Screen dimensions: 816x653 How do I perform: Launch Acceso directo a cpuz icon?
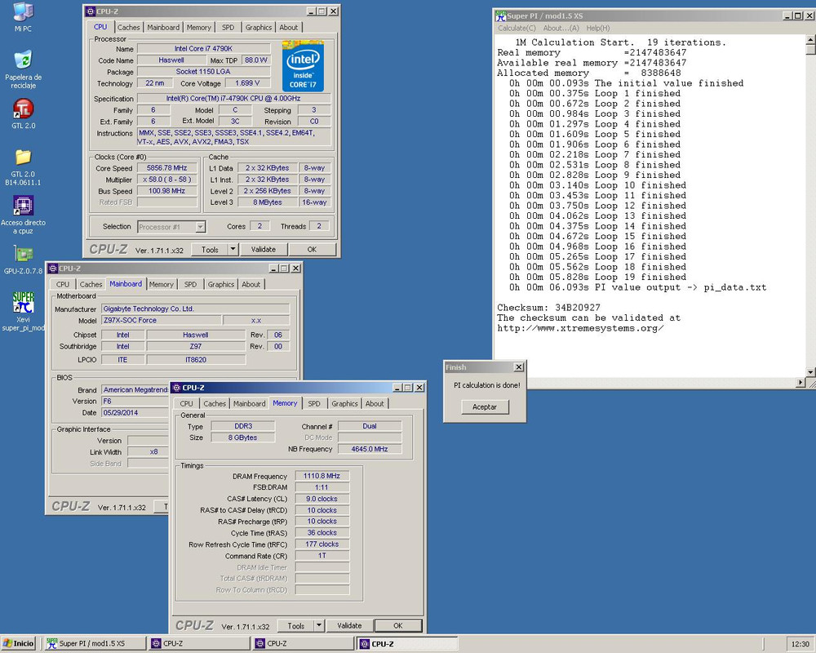tap(23, 215)
